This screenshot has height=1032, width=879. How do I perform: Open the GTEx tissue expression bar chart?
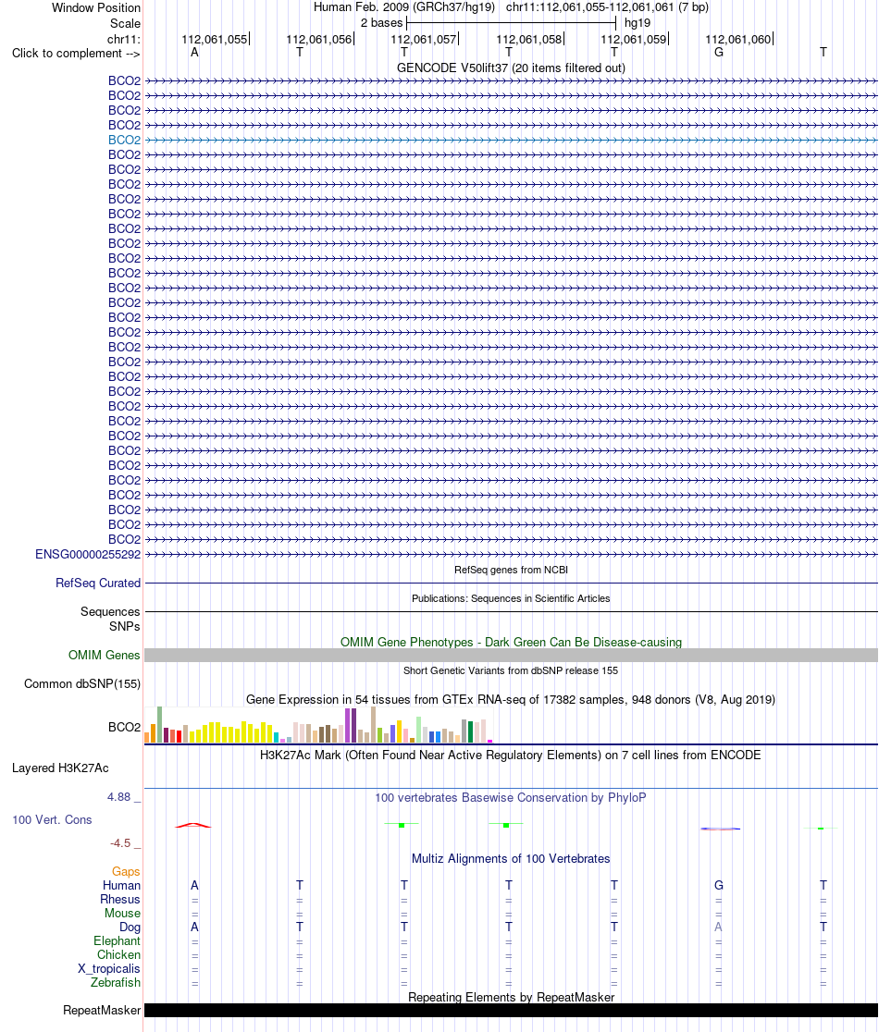[x=318, y=725]
